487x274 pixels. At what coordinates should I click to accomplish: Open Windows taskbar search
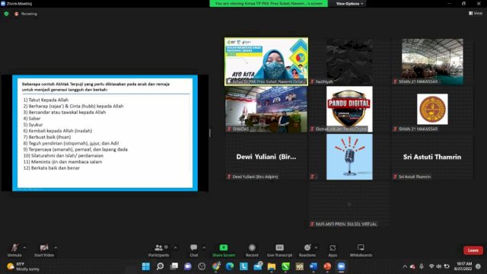(160, 266)
